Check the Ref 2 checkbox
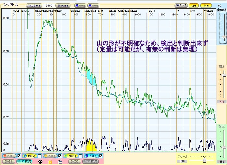Screen dimensions: 227x165 40,156
